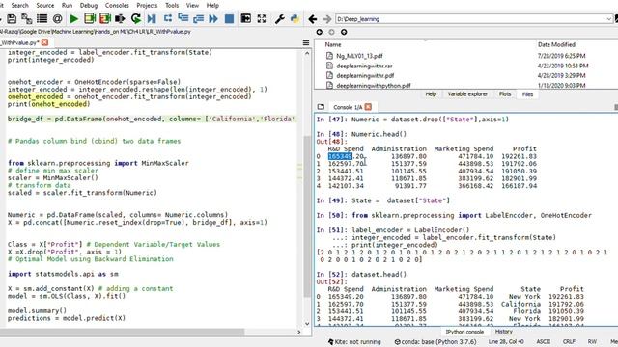
Task: Click the Run until return icon
Action: [x=198, y=19]
